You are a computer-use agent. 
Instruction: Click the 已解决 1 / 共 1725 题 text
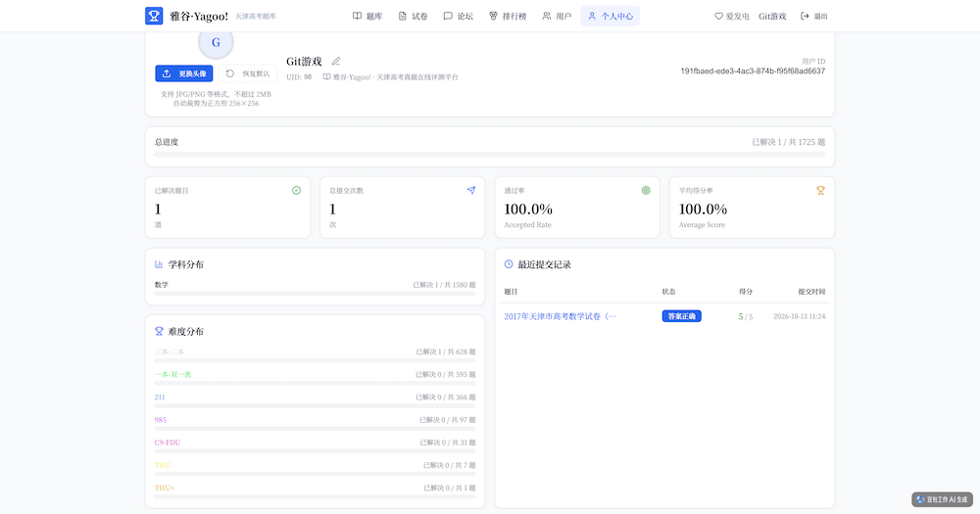[x=789, y=142]
